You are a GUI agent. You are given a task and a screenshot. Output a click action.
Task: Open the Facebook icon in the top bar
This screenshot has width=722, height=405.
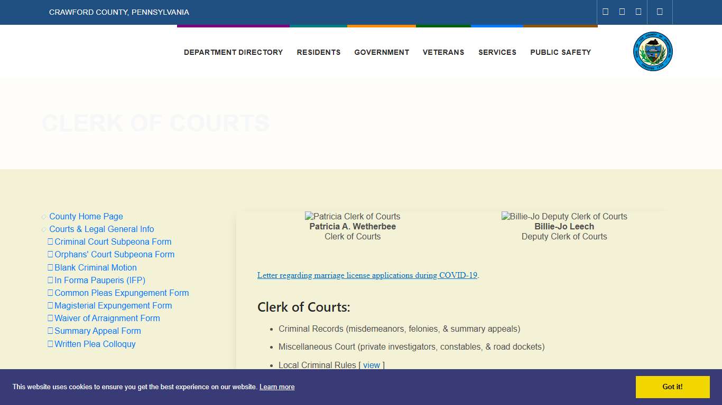tap(605, 11)
